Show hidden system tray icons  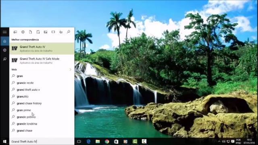pyautogui.click(x=219, y=141)
